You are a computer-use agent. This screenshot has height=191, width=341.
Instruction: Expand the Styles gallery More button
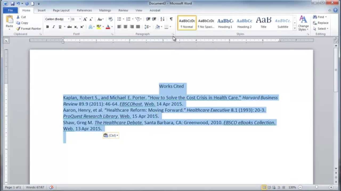295,28
